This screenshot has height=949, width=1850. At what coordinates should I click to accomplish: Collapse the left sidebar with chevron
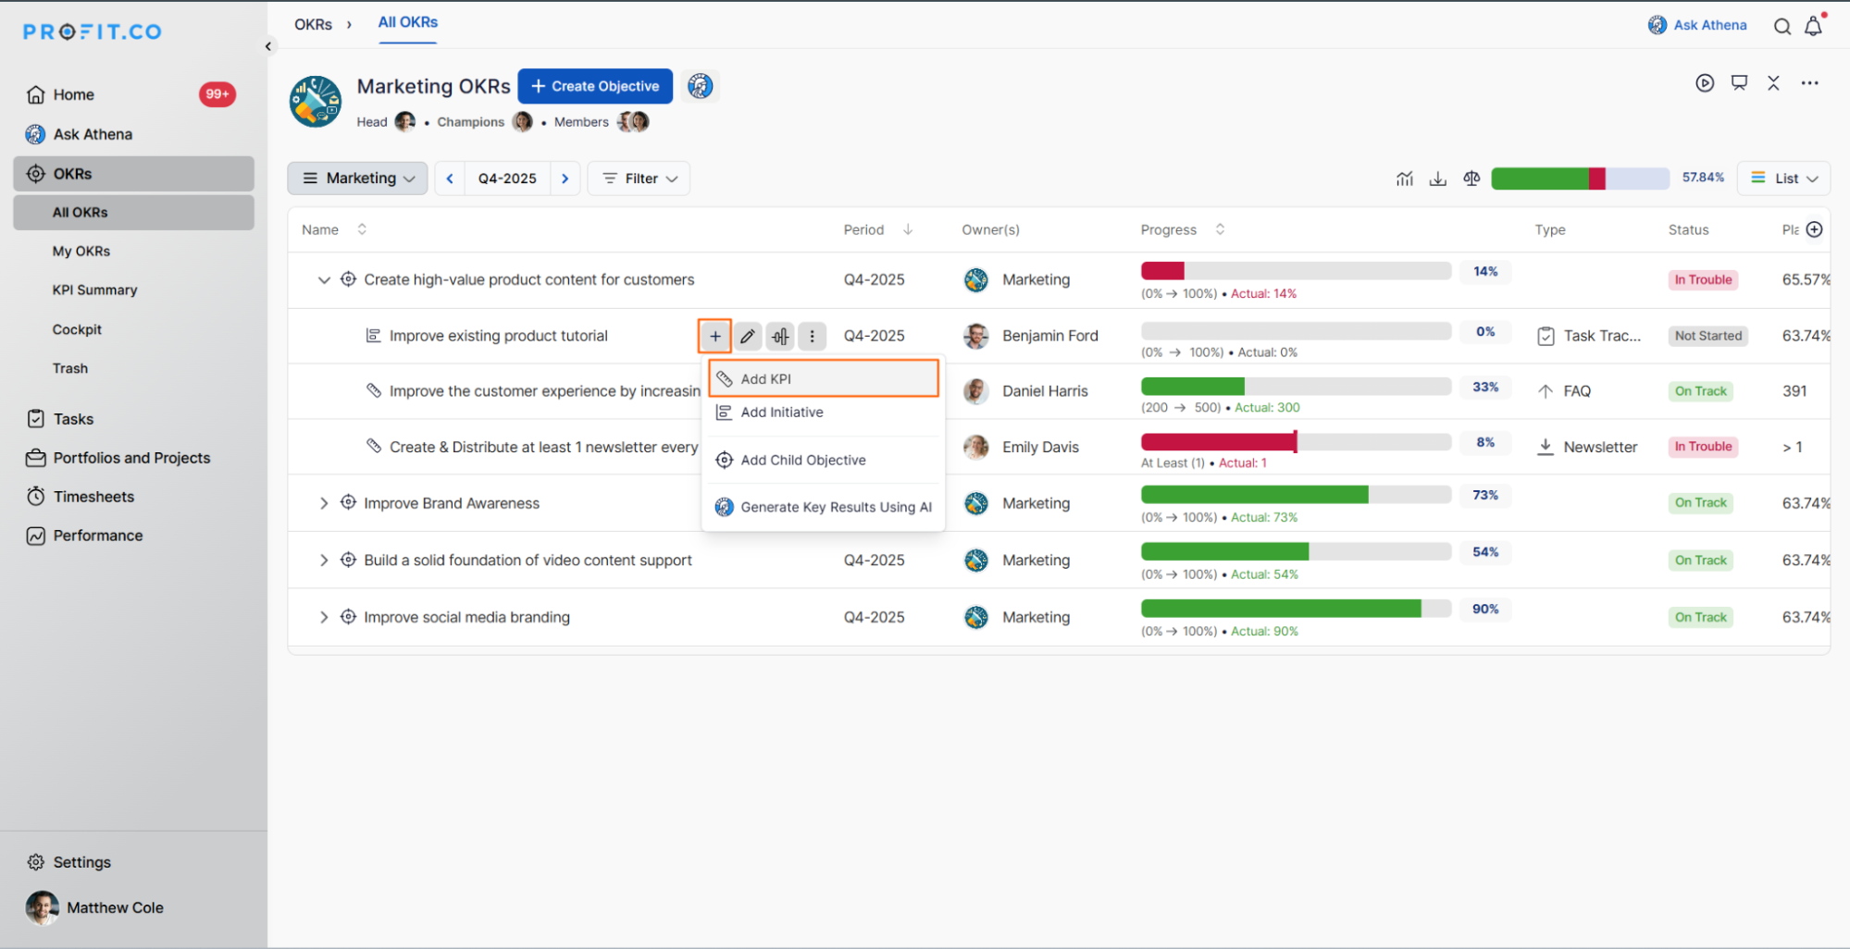268,46
